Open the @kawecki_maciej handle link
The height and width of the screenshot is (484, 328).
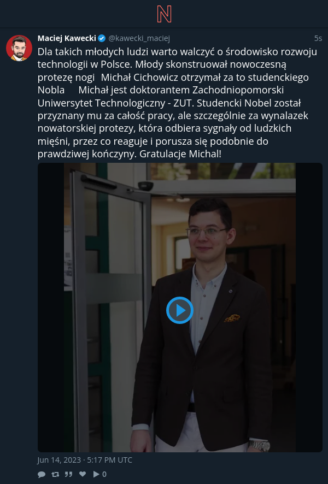[139, 38]
